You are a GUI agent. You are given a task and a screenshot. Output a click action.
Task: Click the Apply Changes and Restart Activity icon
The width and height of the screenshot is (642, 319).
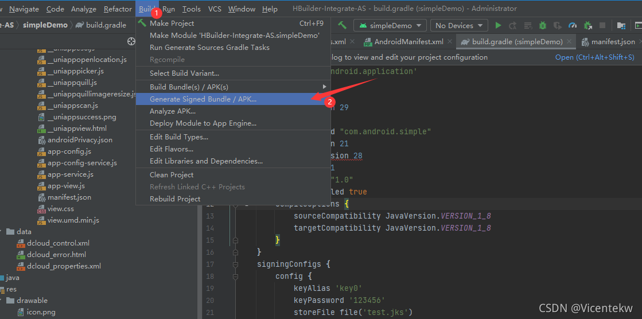512,25
